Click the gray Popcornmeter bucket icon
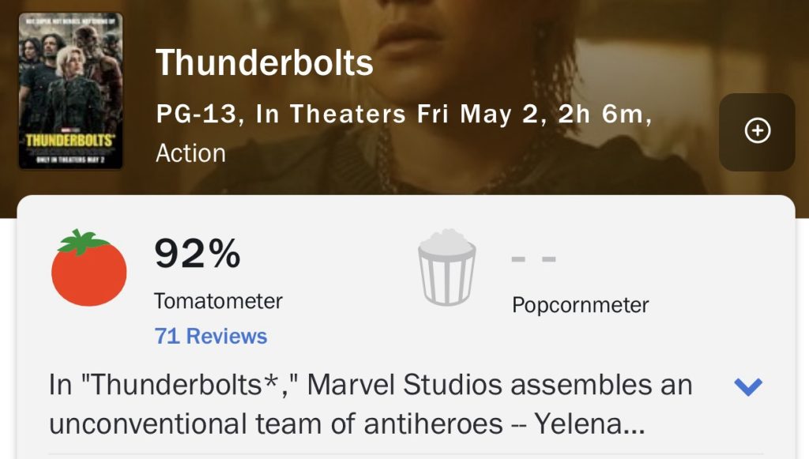The image size is (809, 459). click(x=447, y=268)
